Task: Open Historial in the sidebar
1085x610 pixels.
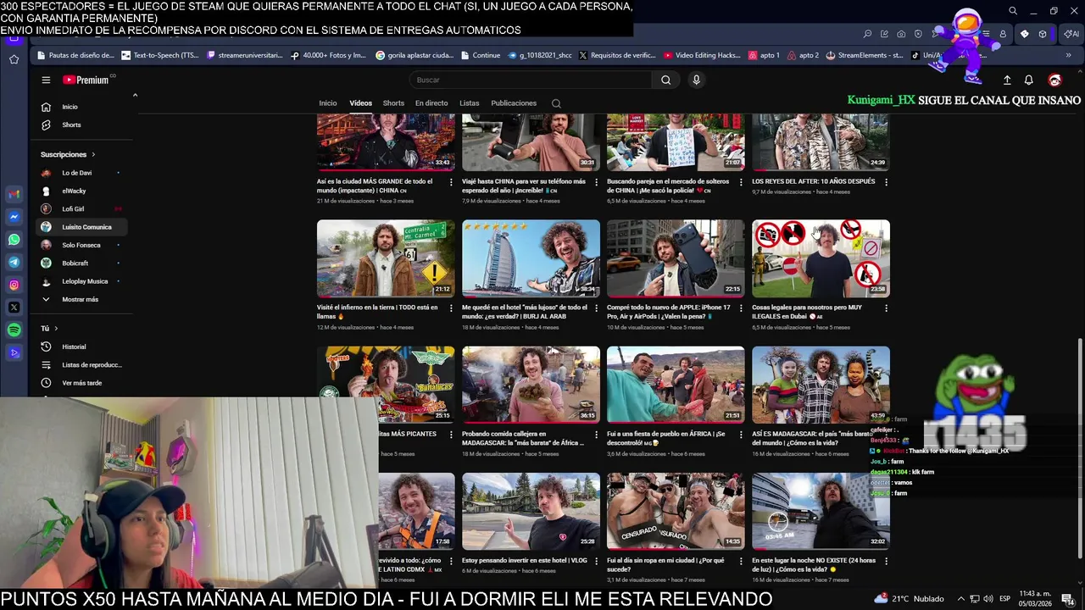Action: (81, 347)
